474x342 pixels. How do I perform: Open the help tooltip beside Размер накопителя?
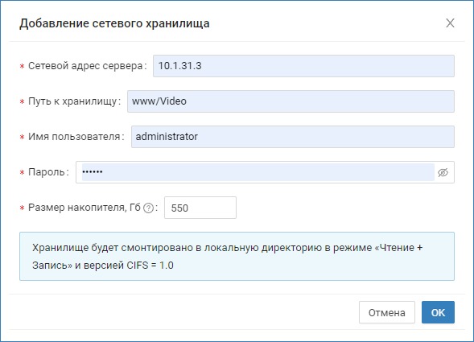pos(148,208)
